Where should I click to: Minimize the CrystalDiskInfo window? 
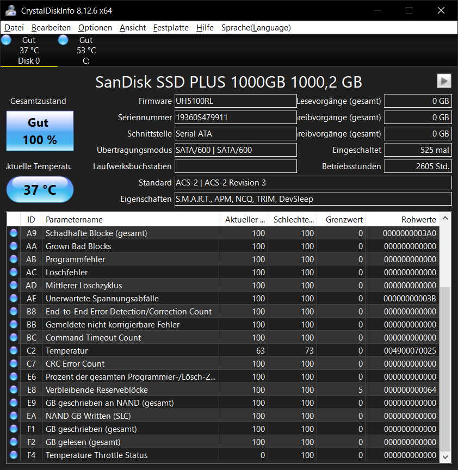377,10
